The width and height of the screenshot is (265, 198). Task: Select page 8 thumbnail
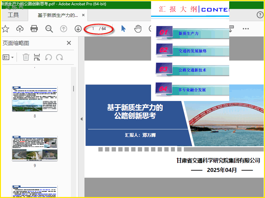pos(35,99)
